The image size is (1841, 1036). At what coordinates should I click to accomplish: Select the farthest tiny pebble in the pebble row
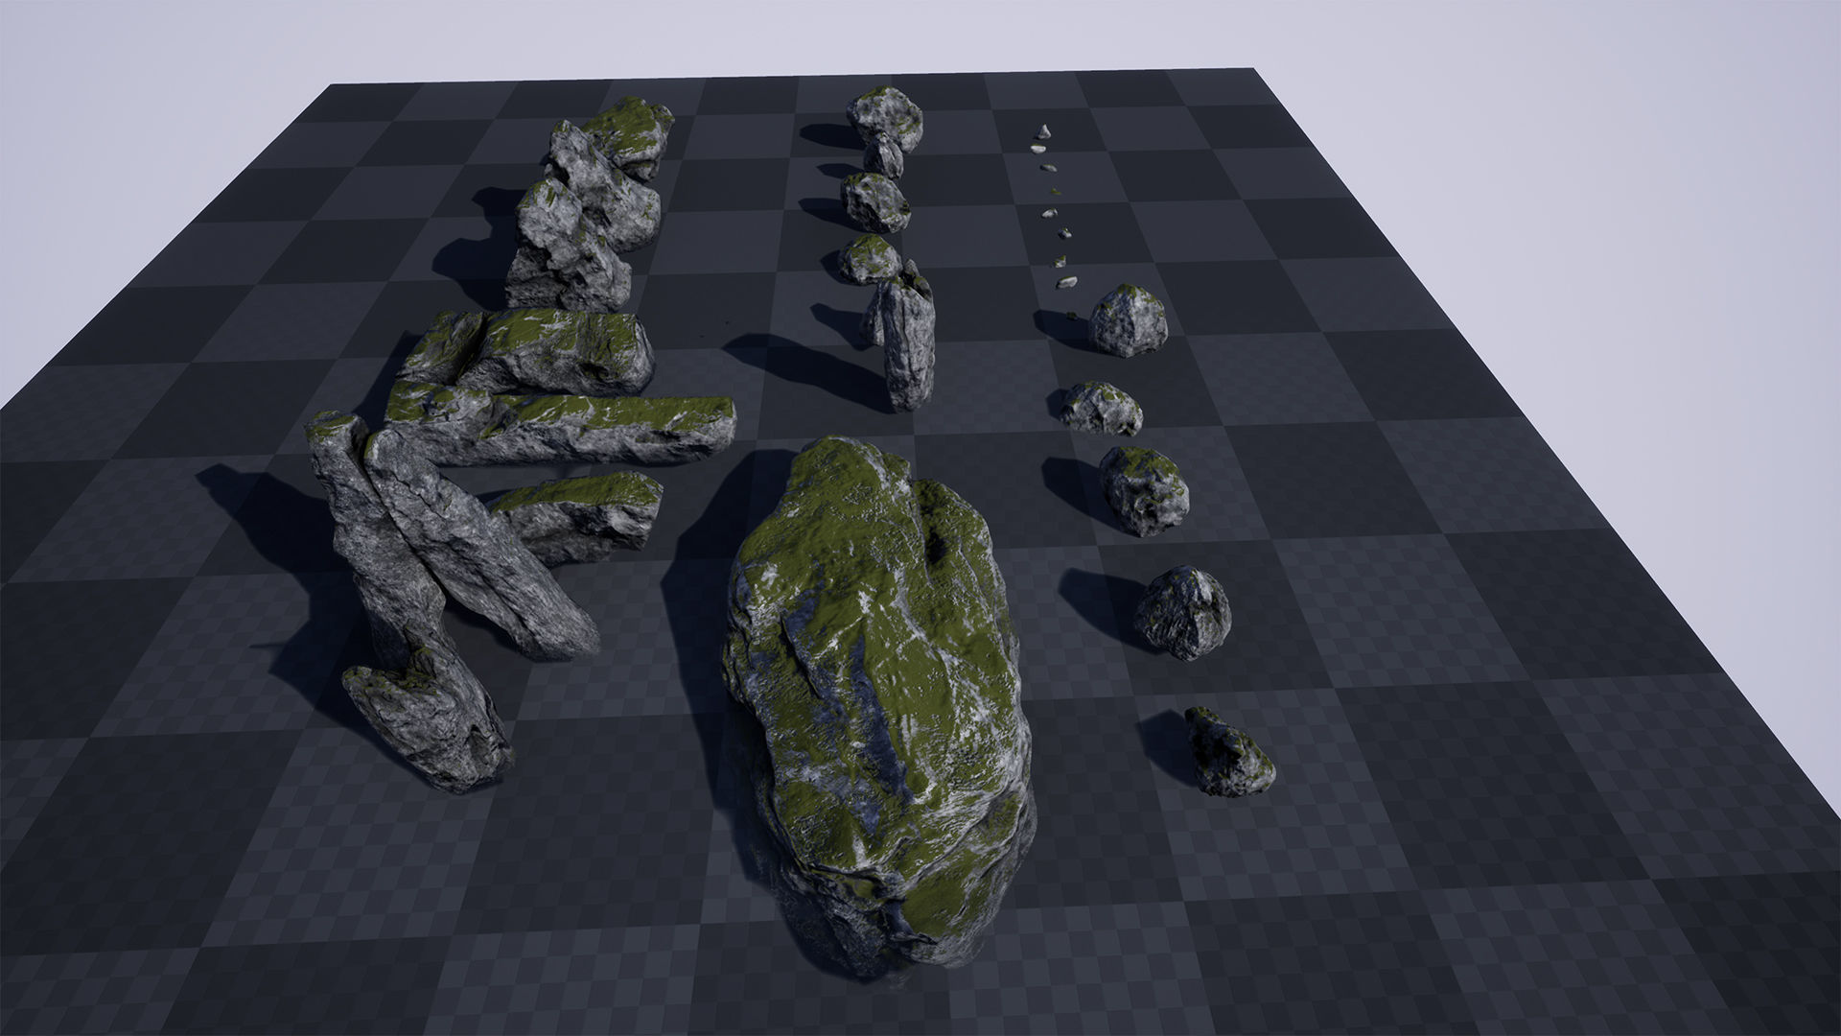pyautogui.click(x=1045, y=130)
